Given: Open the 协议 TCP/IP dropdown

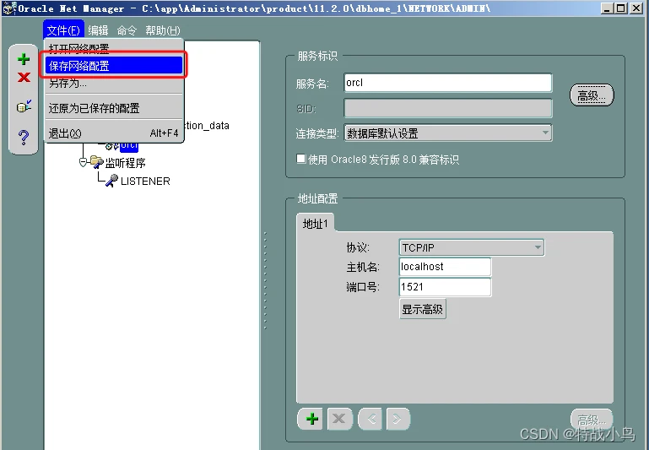Looking at the screenshot, I should pos(472,247).
